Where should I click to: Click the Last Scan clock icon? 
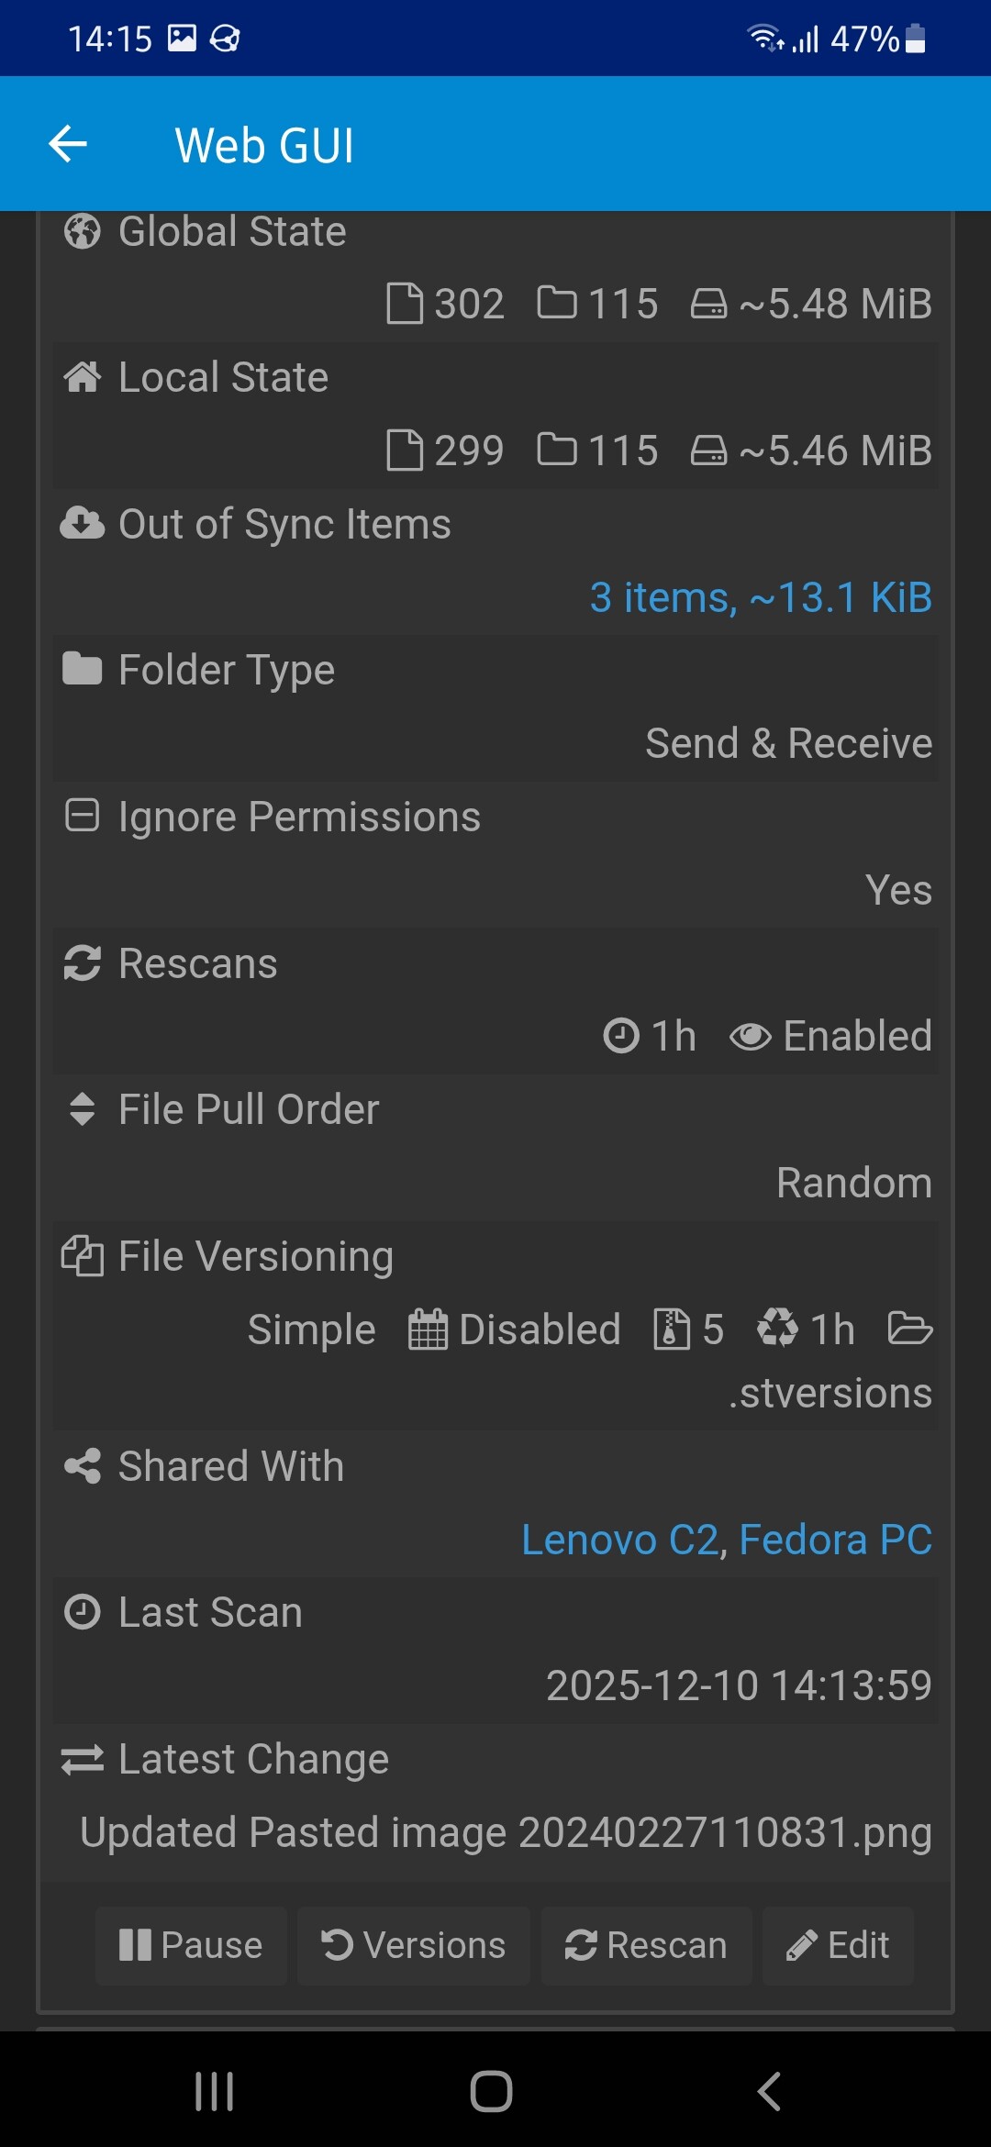[x=83, y=1612]
